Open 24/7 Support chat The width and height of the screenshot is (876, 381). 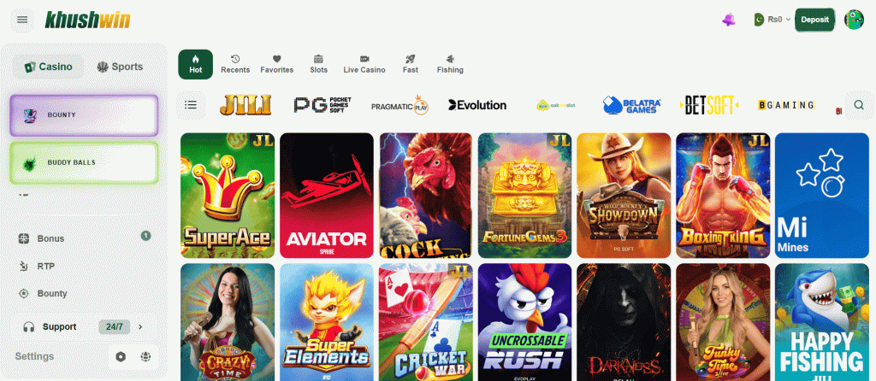point(84,327)
